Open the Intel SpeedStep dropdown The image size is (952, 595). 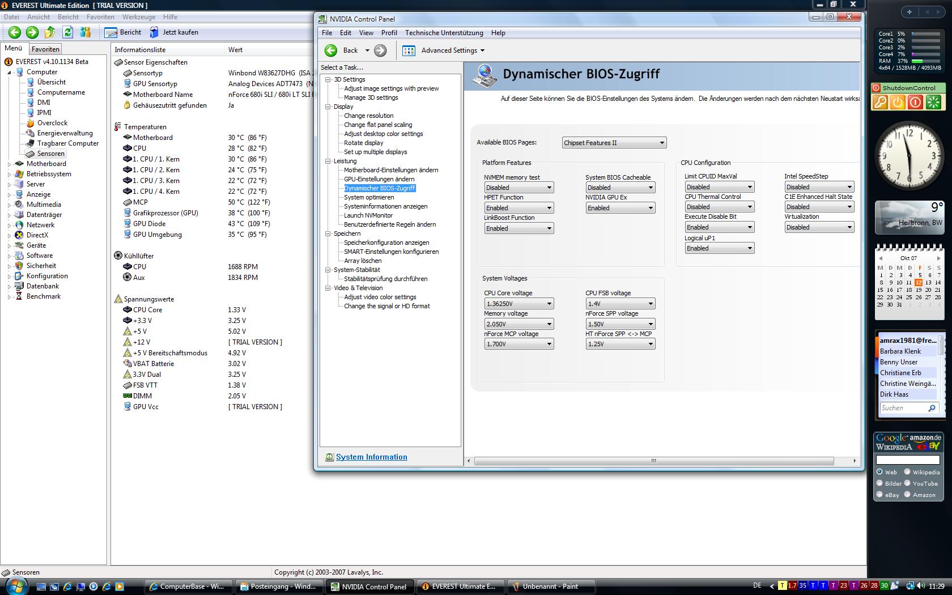(x=819, y=187)
